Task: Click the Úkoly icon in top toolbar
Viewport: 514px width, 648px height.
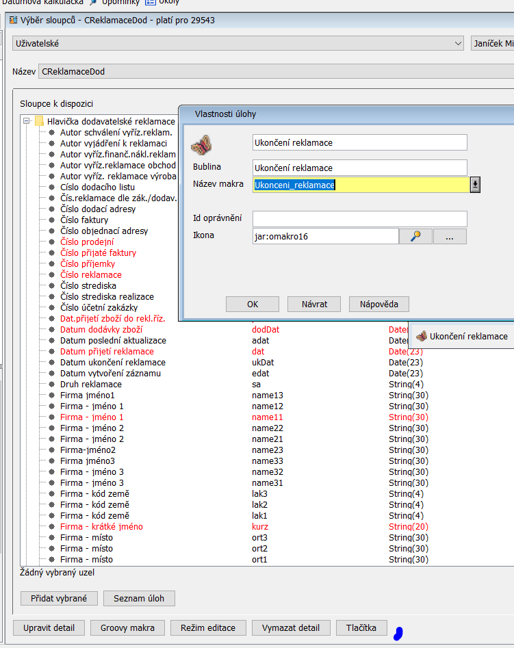Action: [x=149, y=2]
